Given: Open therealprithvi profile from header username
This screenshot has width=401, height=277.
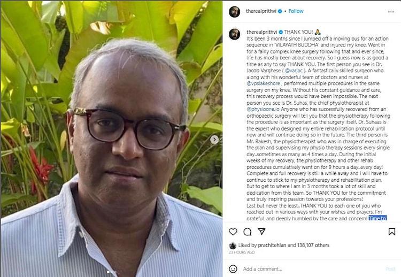Looking at the screenshot, I should [x=261, y=11].
